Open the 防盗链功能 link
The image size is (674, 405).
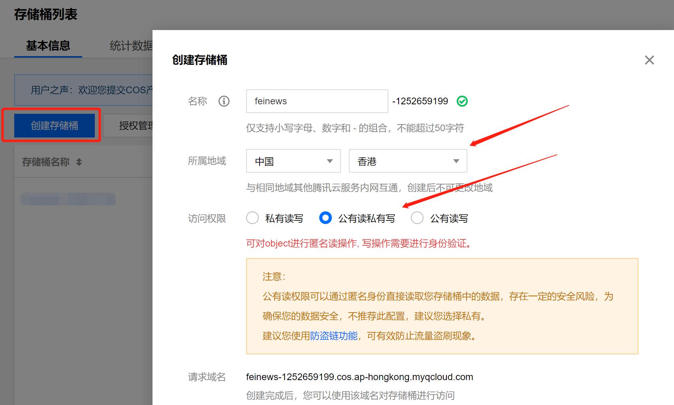pos(334,336)
